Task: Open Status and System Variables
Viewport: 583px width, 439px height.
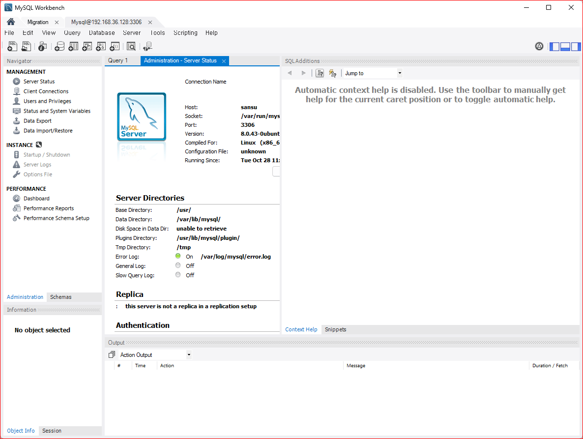Action: 57,111
